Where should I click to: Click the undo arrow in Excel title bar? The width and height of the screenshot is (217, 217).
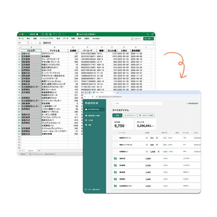[x=54, y=34]
